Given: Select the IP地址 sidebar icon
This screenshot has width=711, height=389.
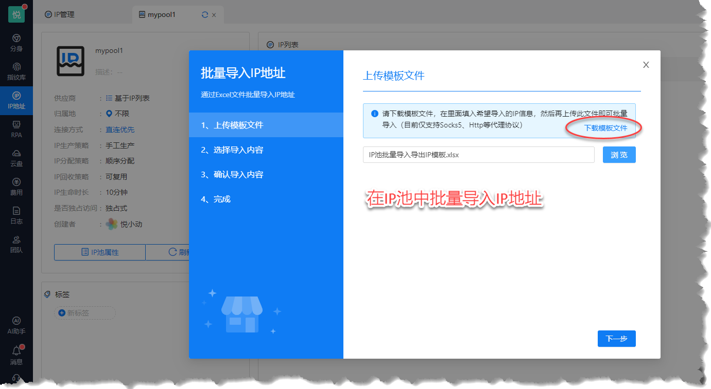Looking at the screenshot, I should pyautogui.click(x=16, y=100).
